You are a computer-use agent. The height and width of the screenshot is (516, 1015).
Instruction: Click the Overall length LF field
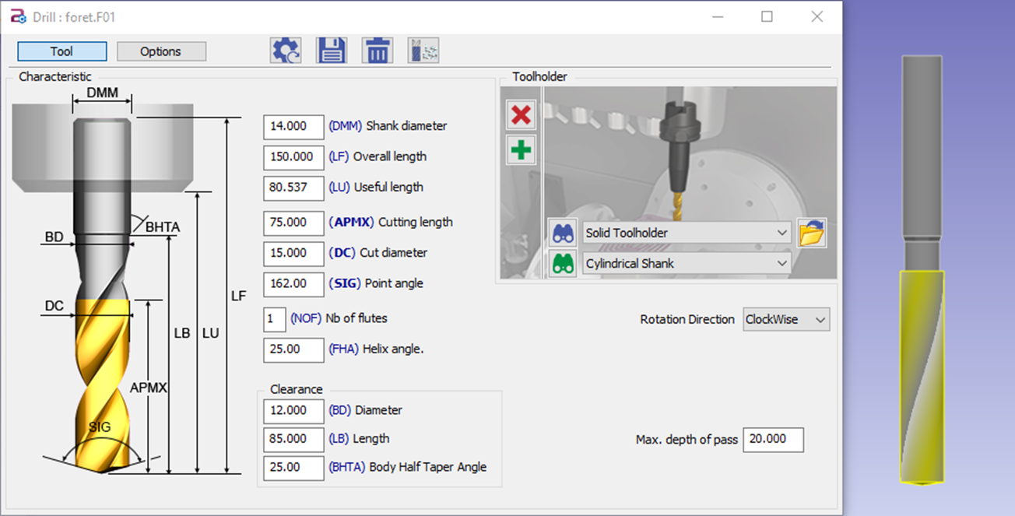(293, 156)
